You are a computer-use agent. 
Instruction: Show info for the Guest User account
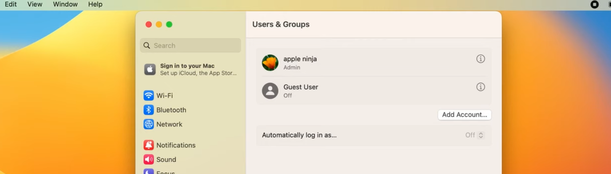[480, 87]
